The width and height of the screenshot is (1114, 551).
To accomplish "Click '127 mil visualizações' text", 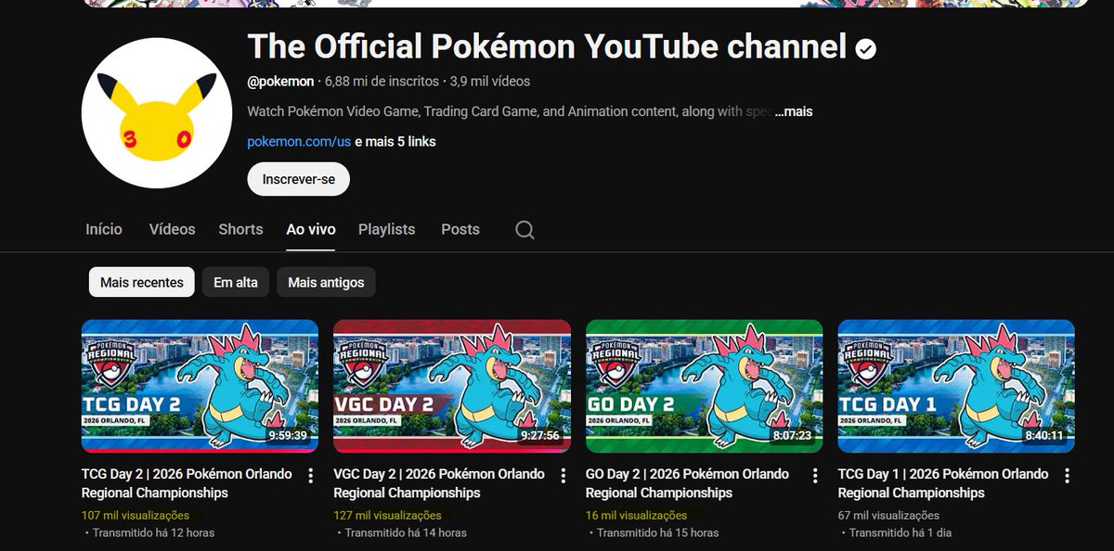I will pyautogui.click(x=388, y=515).
